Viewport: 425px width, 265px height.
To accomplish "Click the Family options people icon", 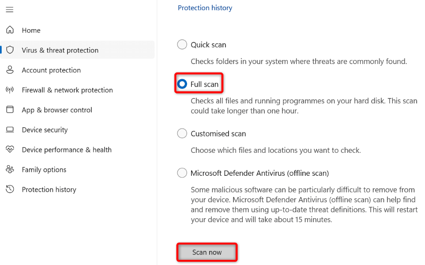I will (x=10, y=170).
